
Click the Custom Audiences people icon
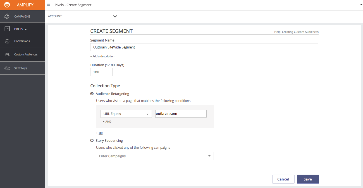(7, 55)
